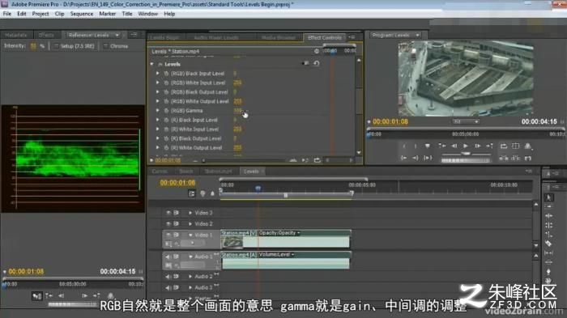Image resolution: width=567 pixels, height=318 pixels.
Task: Select the Pen tool in Tools panel
Action: coord(548,271)
